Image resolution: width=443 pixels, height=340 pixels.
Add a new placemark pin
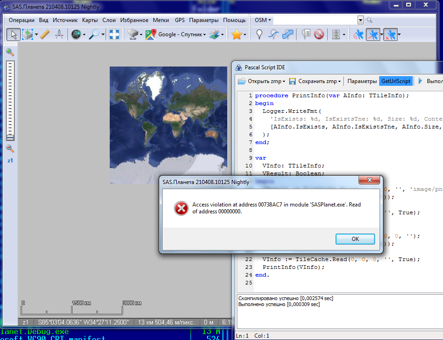(x=259, y=34)
